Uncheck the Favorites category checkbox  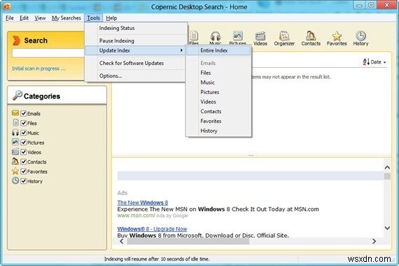click(x=23, y=171)
